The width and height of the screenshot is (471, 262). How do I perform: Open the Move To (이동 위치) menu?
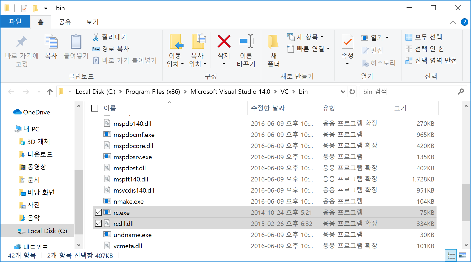(x=175, y=51)
